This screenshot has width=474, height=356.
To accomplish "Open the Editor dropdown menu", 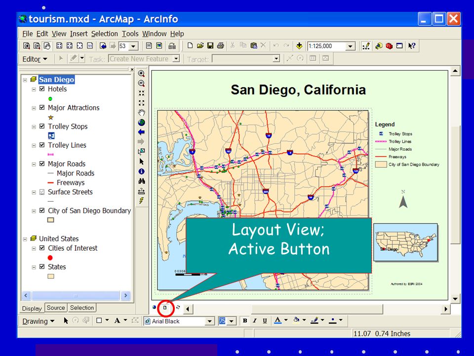I will click(35, 59).
